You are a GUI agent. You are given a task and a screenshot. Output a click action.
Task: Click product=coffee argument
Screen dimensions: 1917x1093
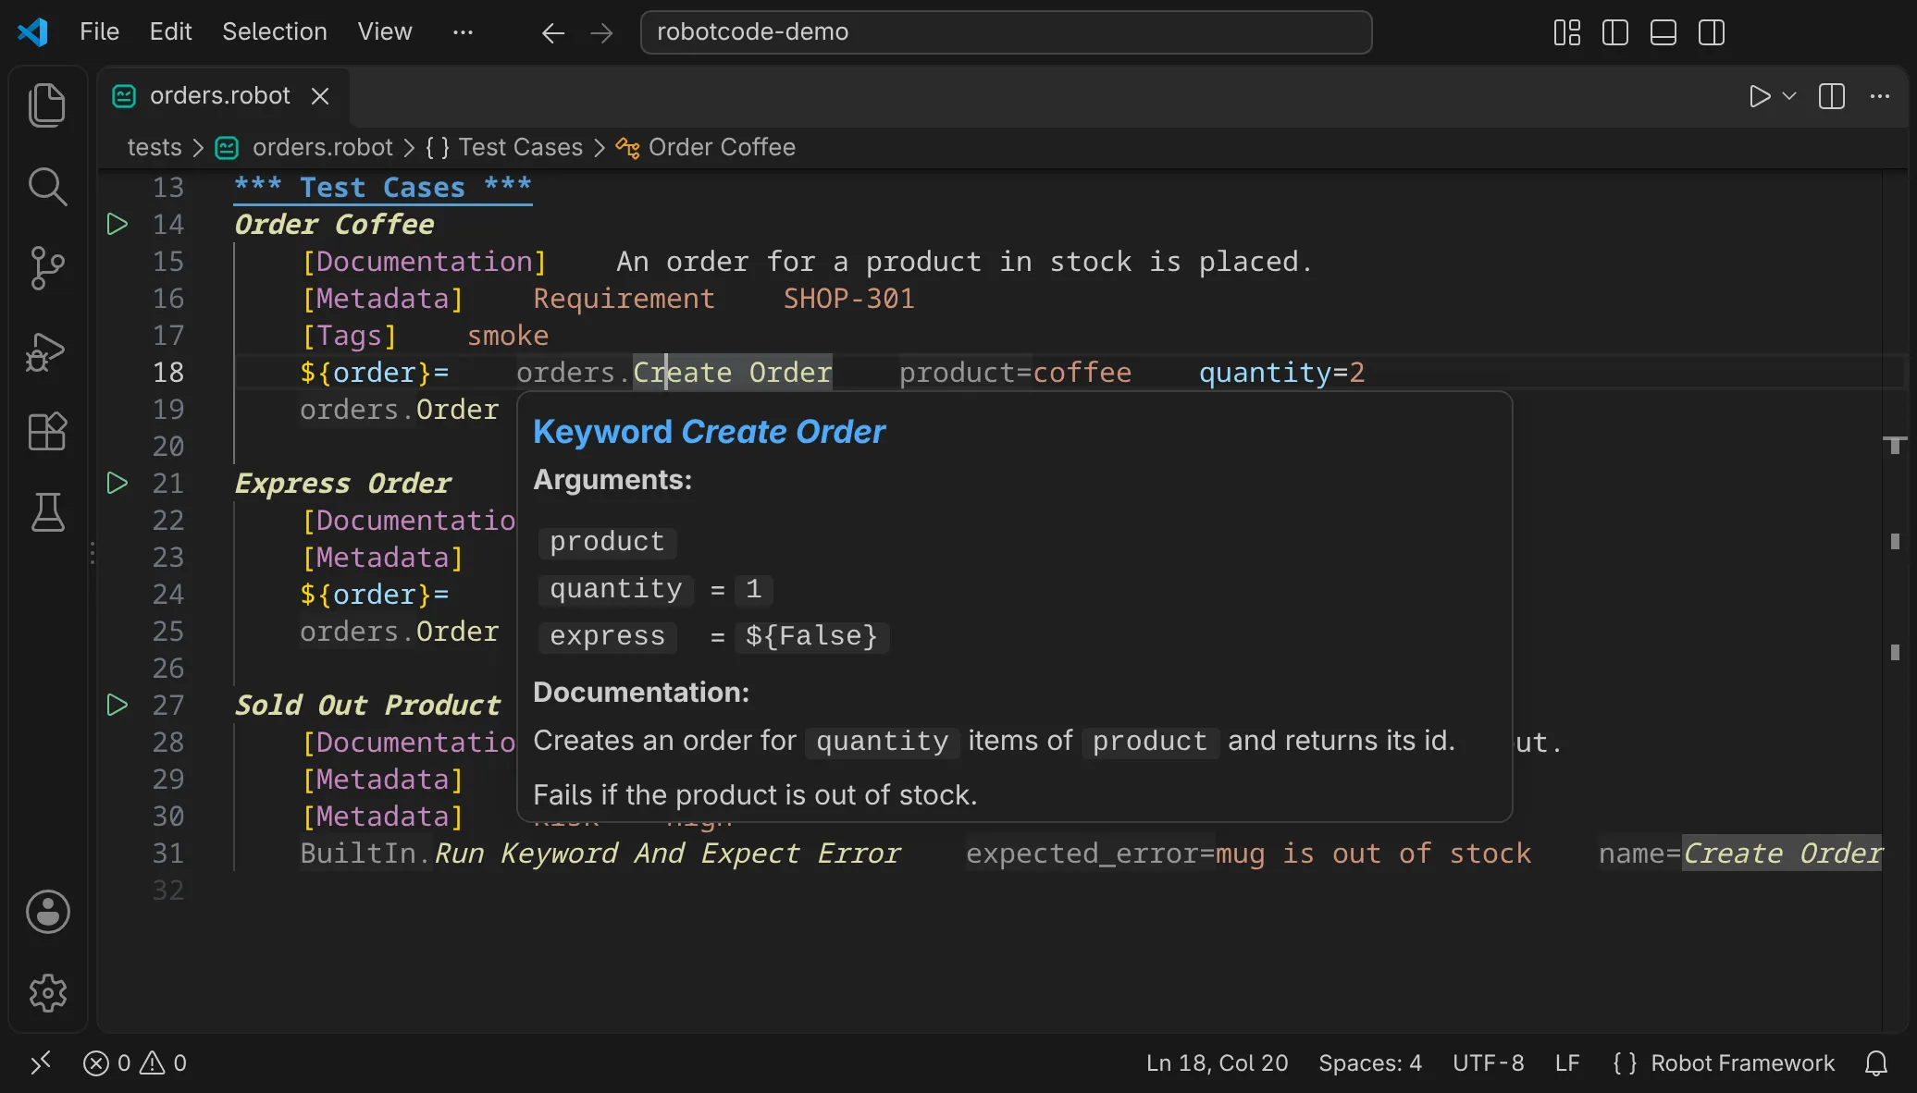(1015, 373)
